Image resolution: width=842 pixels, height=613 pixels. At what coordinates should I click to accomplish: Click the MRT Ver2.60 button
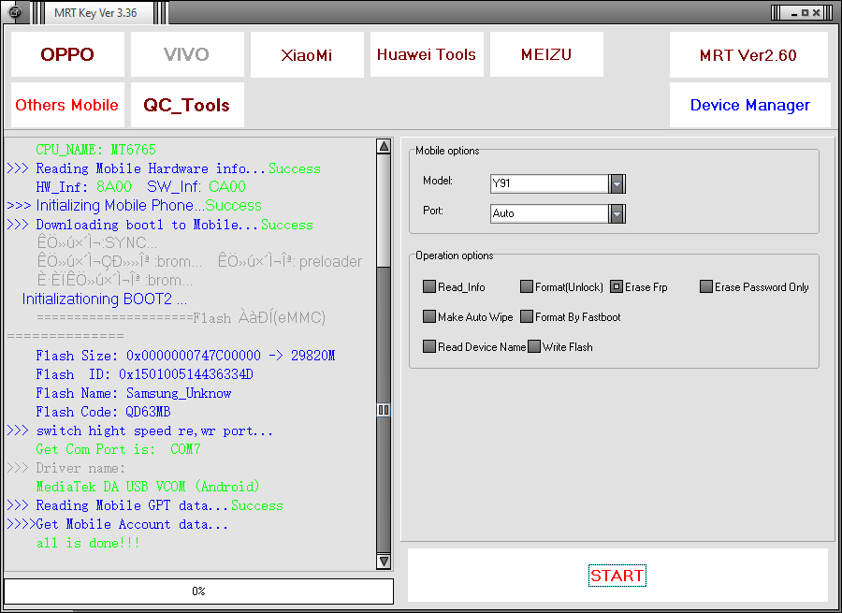[748, 55]
